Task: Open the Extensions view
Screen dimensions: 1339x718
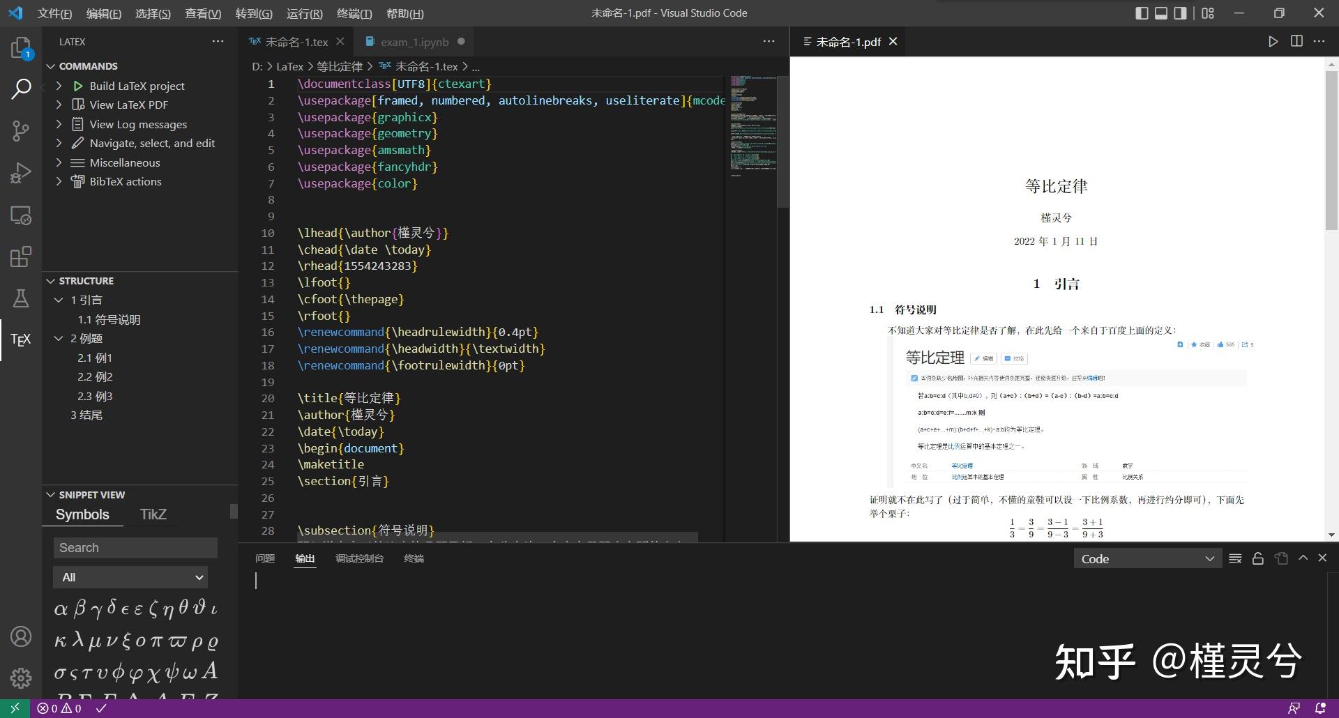Action: click(x=21, y=257)
